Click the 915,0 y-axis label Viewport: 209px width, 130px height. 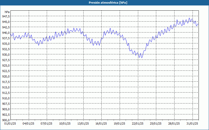coord(6,87)
